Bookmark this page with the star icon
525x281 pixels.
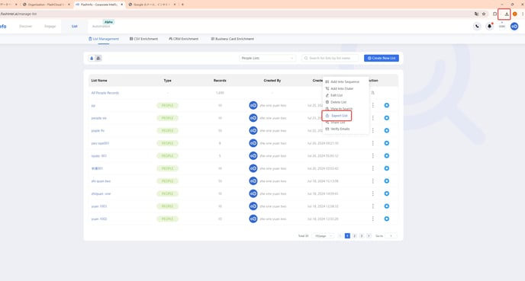[484, 14]
